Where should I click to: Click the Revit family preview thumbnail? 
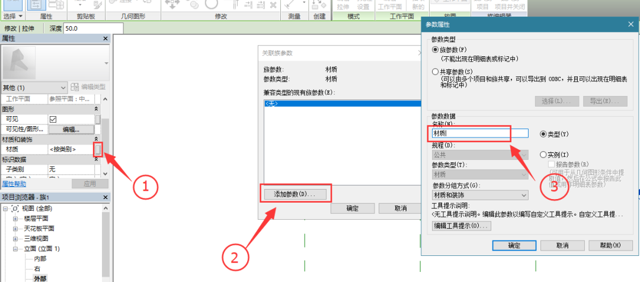pyautogui.click(x=19, y=62)
